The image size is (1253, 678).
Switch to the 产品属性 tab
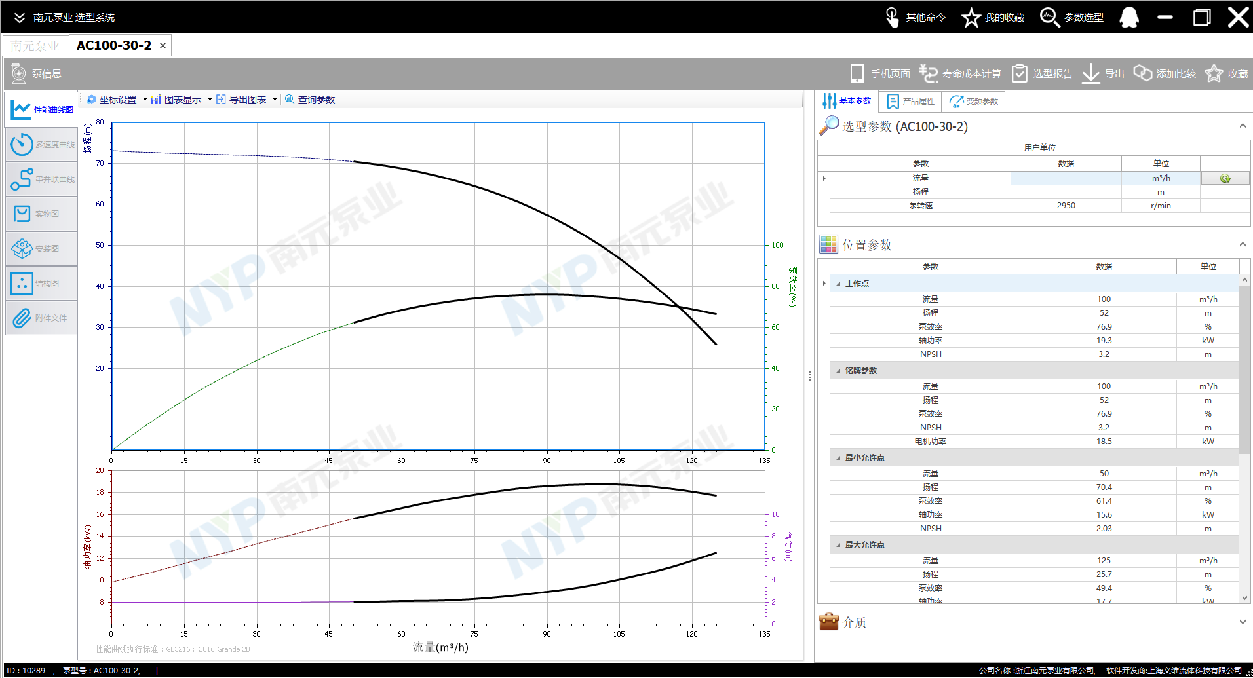910,101
